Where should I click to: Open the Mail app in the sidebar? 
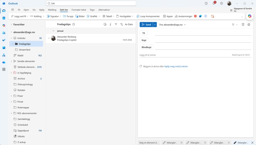[4, 11]
